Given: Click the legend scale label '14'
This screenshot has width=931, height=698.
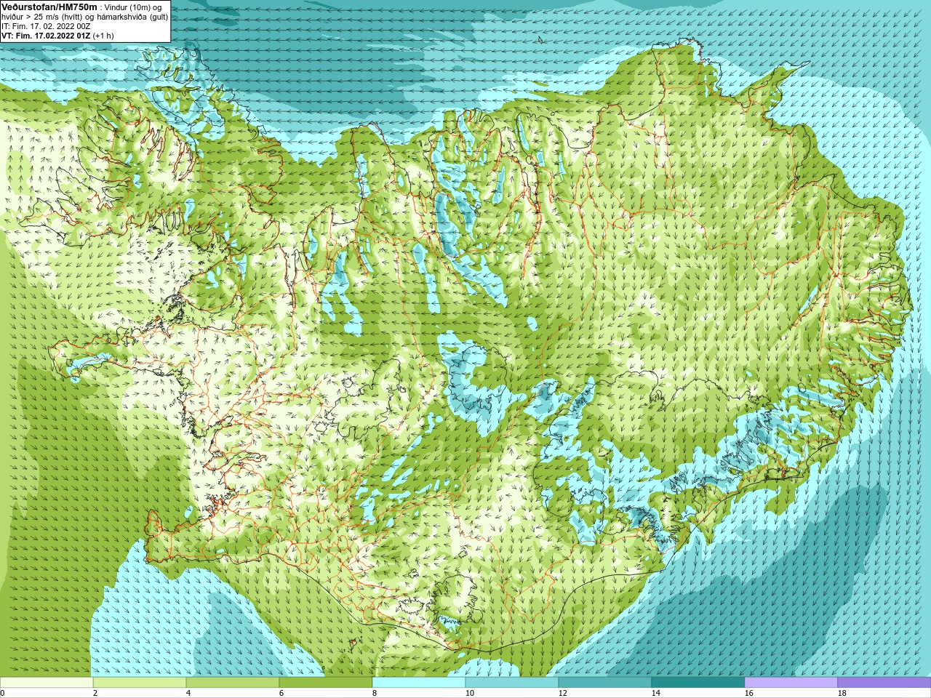Looking at the screenshot, I should pyautogui.click(x=656, y=693).
